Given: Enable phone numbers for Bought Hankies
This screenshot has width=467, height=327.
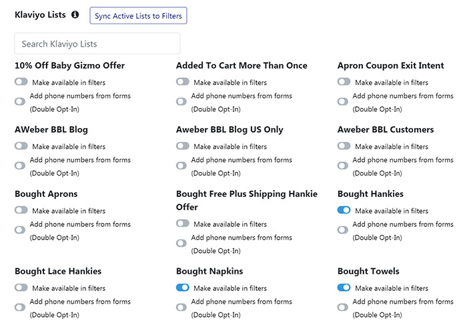Looking at the screenshot, I should click(x=343, y=230).
